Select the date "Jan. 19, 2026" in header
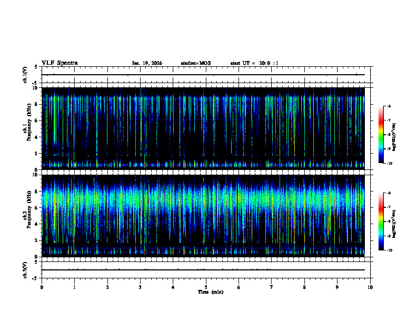 tap(147, 63)
